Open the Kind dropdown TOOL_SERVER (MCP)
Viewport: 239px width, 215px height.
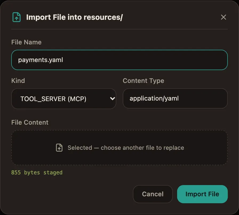64,99
